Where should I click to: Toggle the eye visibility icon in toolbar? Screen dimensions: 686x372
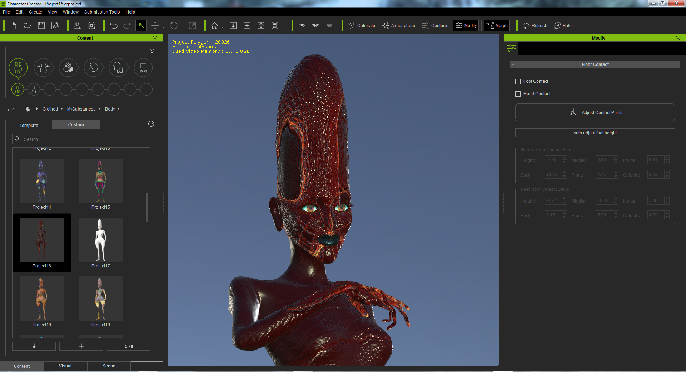(x=302, y=26)
